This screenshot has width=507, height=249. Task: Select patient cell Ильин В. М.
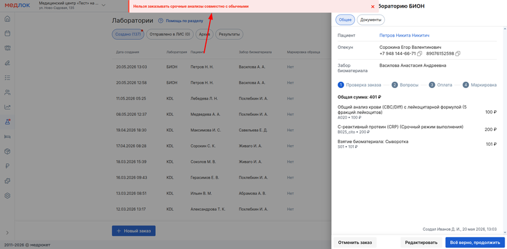point(201,193)
